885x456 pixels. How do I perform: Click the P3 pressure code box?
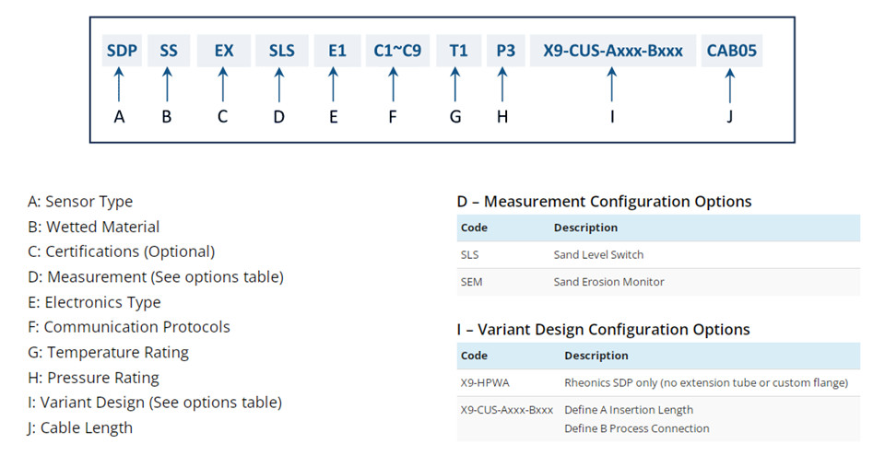point(505,51)
